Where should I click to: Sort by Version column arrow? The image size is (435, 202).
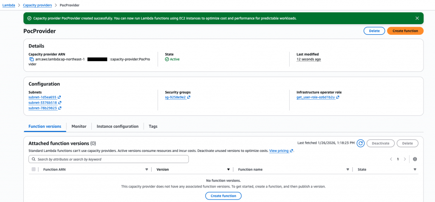(228, 169)
